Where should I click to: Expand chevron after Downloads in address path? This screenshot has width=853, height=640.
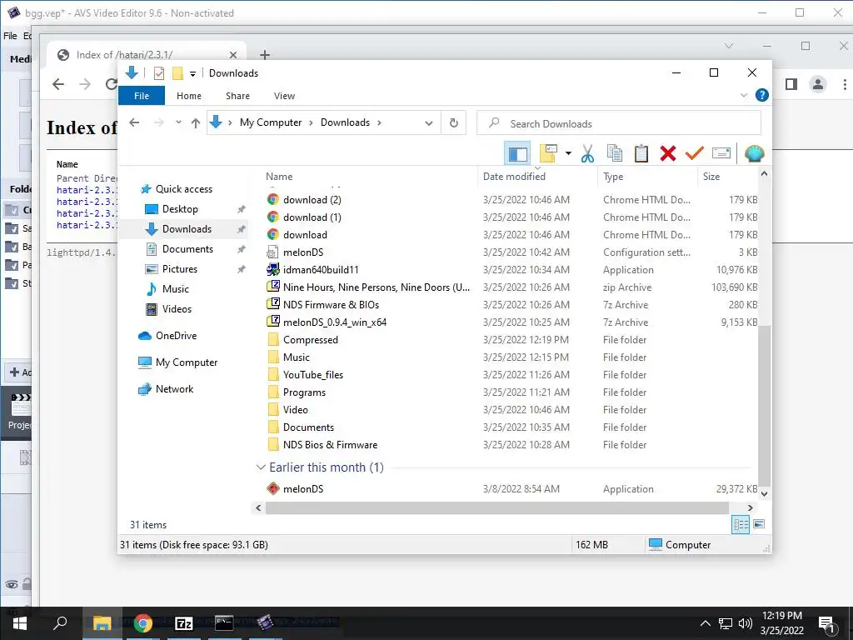click(379, 122)
